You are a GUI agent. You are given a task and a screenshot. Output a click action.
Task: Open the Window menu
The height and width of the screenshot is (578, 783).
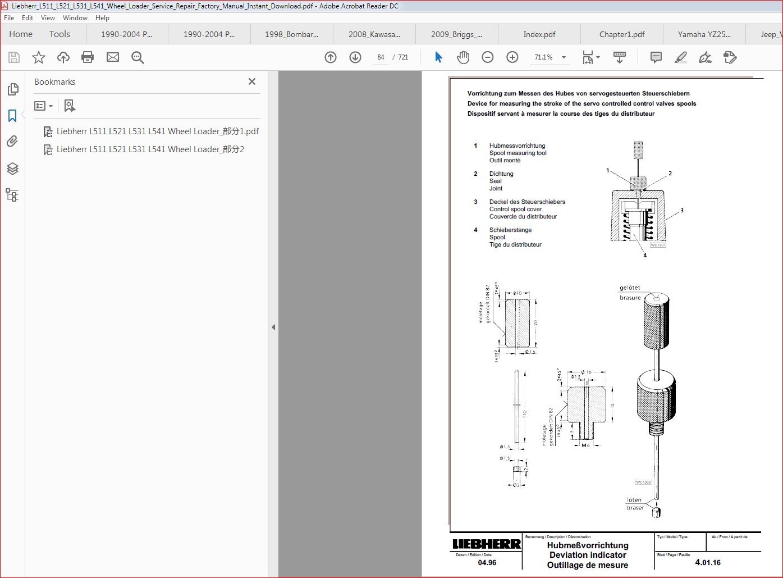click(75, 18)
